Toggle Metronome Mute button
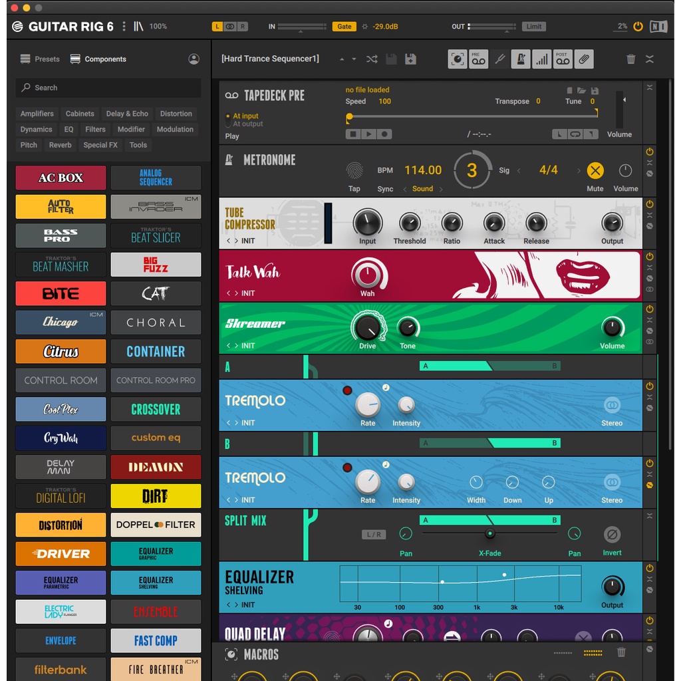Image resolution: width=681 pixels, height=681 pixels. [595, 170]
